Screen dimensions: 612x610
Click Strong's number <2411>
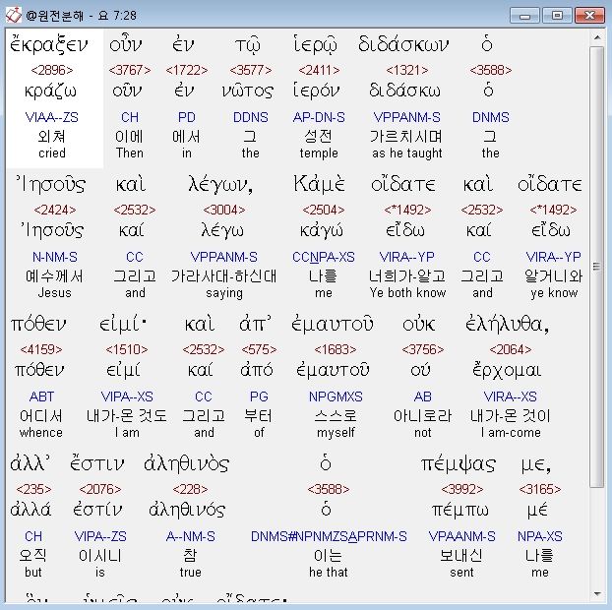[x=319, y=70]
